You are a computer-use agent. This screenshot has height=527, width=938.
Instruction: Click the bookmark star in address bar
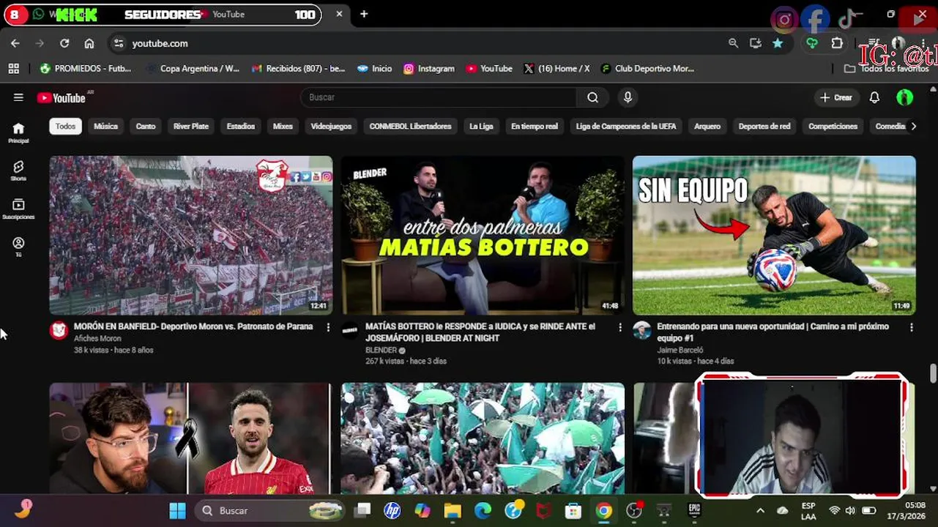(x=778, y=43)
